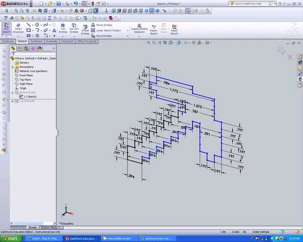Click the Save icon in title toolbar
The height and width of the screenshot is (242, 303).
59,3
